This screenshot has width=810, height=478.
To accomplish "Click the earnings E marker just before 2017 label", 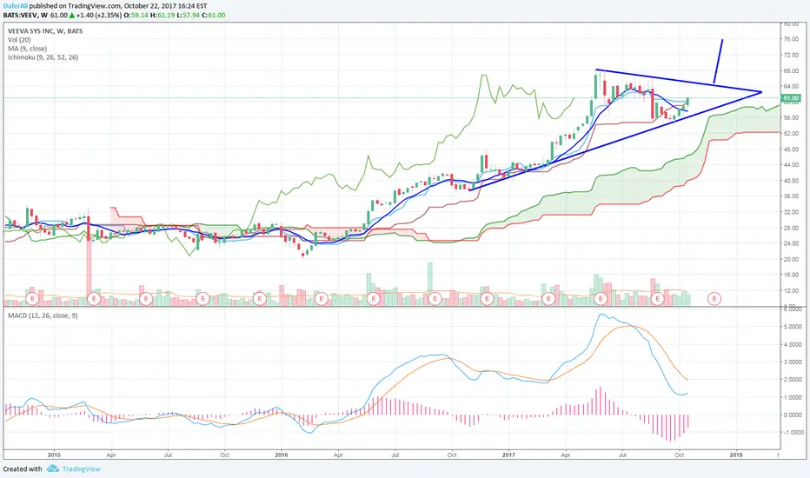I will click(487, 298).
